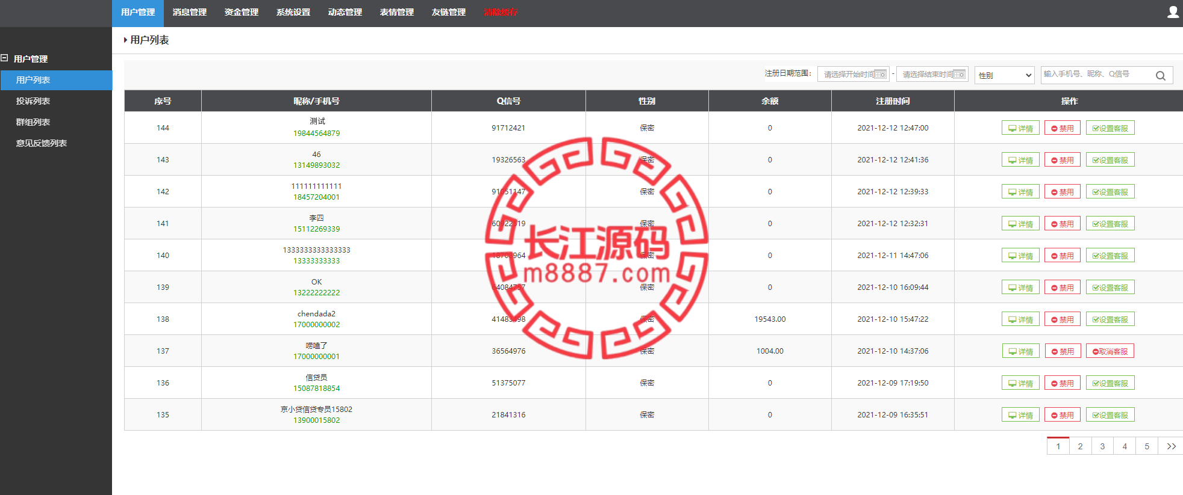View 详情 for user 144
The height and width of the screenshot is (495, 1183).
(1020, 128)
